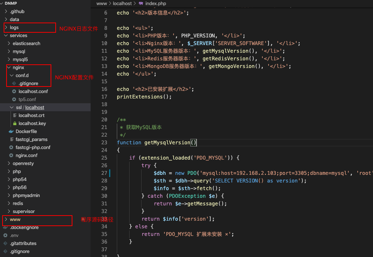Click www in the breadcrumb path
The image size is (373, 257).
pyautogui.click(x=102, y=3)
